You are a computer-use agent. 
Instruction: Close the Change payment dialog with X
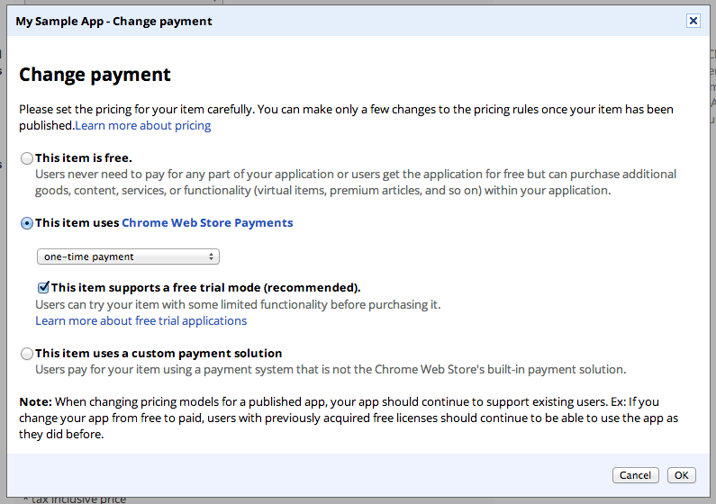click(693, 21)
